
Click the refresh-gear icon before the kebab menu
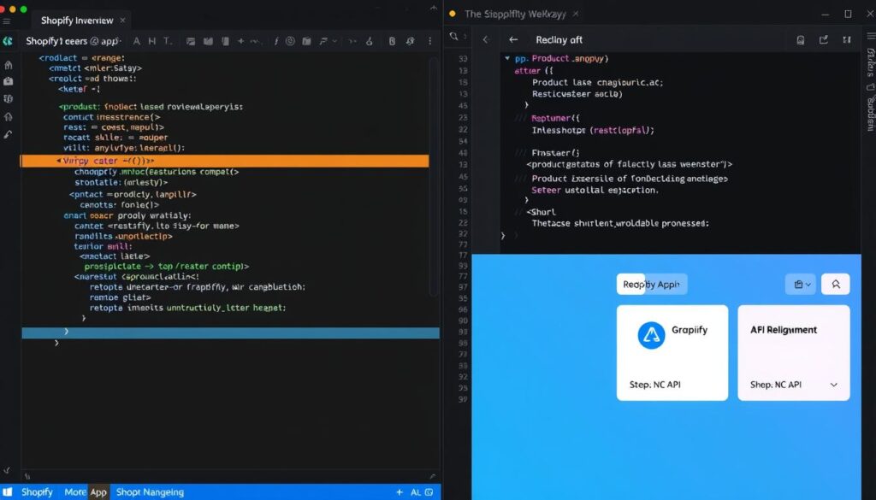click(411, 41)
